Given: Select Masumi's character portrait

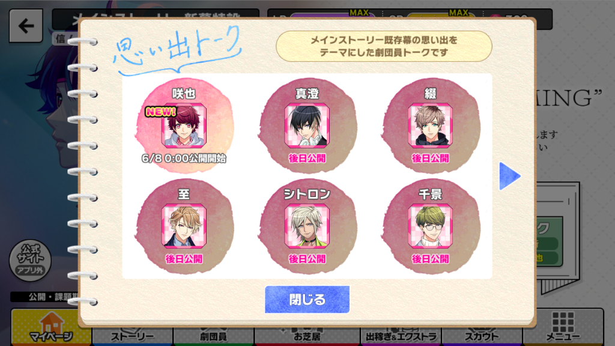Looking at the screenshot, I should tap(307, 126).
